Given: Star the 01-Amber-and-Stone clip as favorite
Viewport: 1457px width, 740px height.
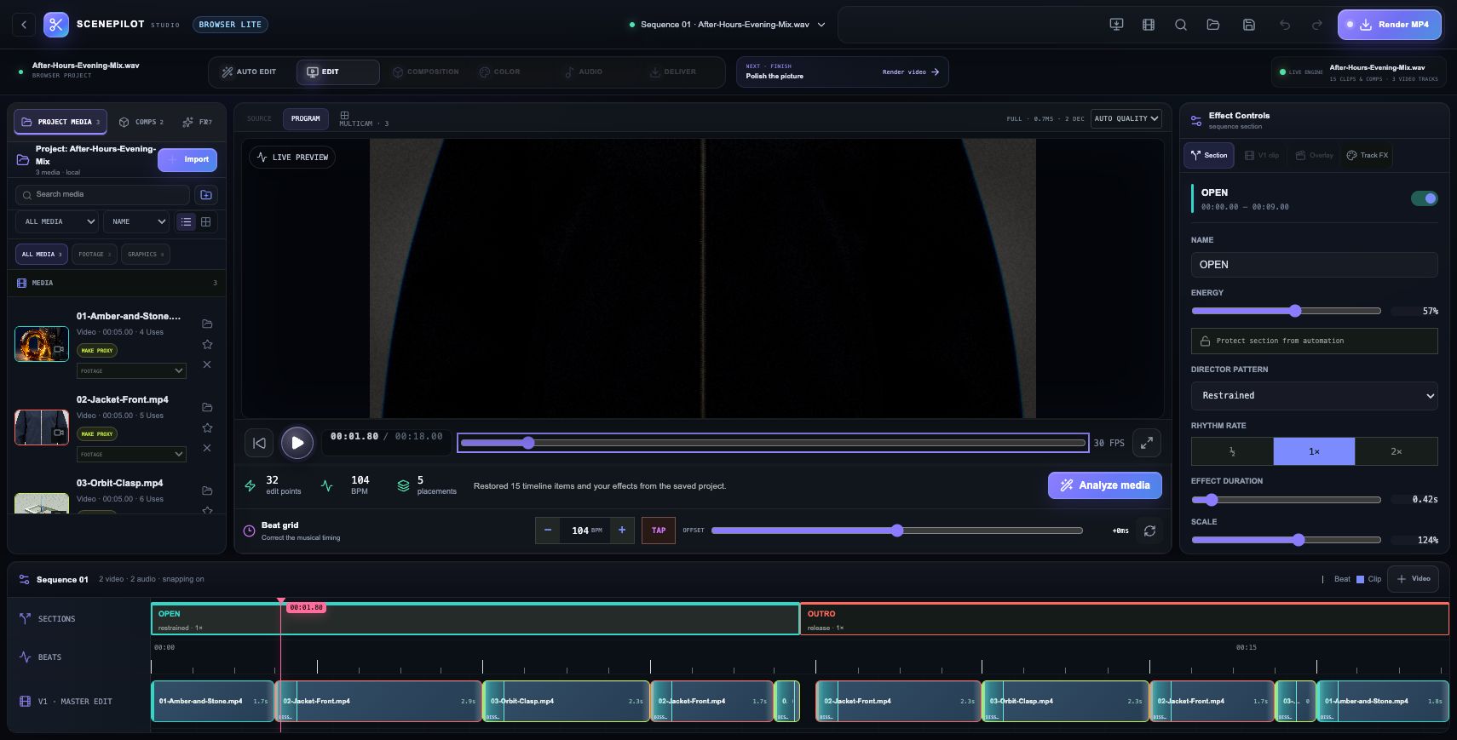Looking at the screenshot, I should (x=207, y=344).
